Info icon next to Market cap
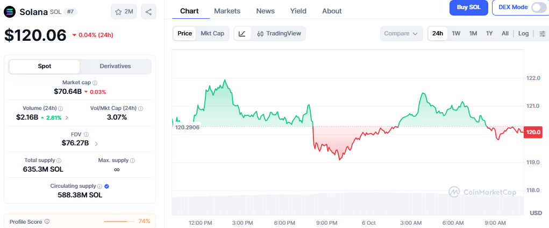Image resolution: width=549 pixels, height=228 pixels. click(x=95, y=83)
